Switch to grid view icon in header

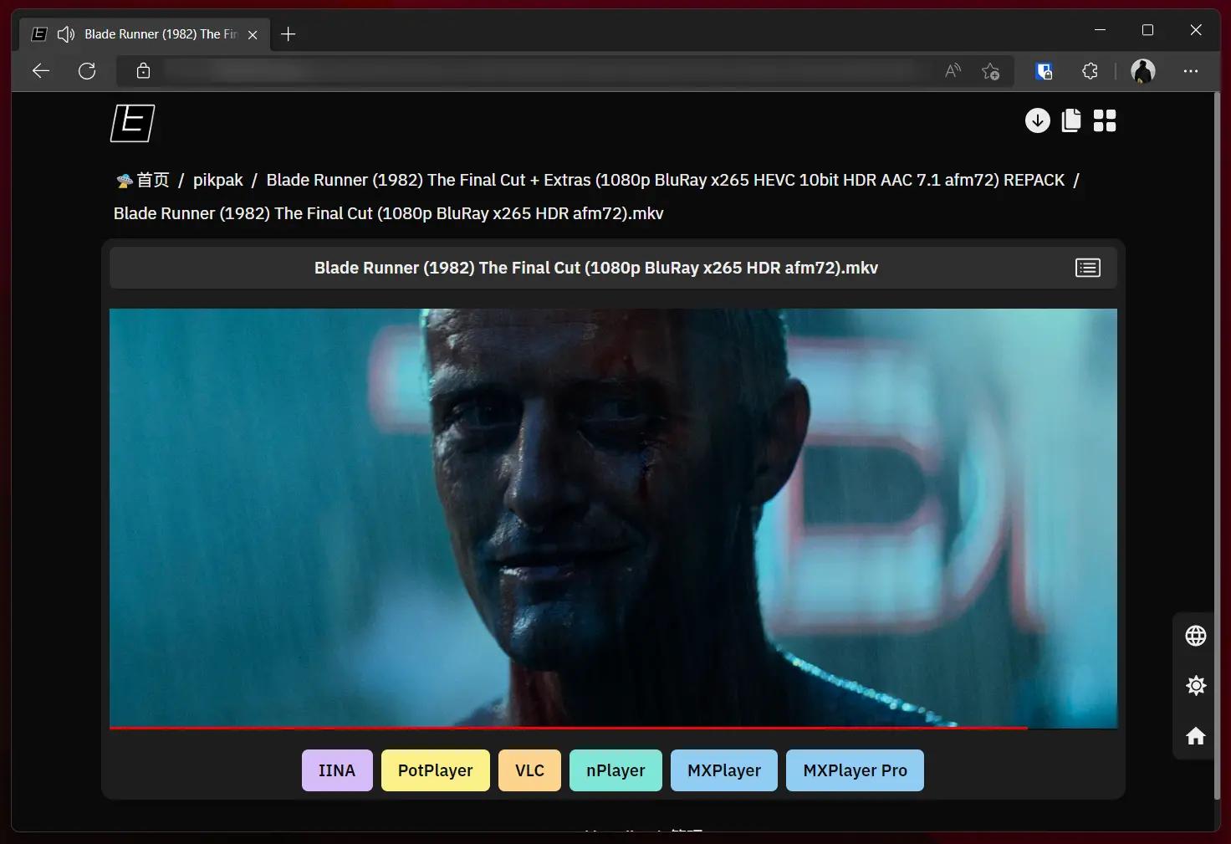pyautogui.click(x=1105, y=120)
